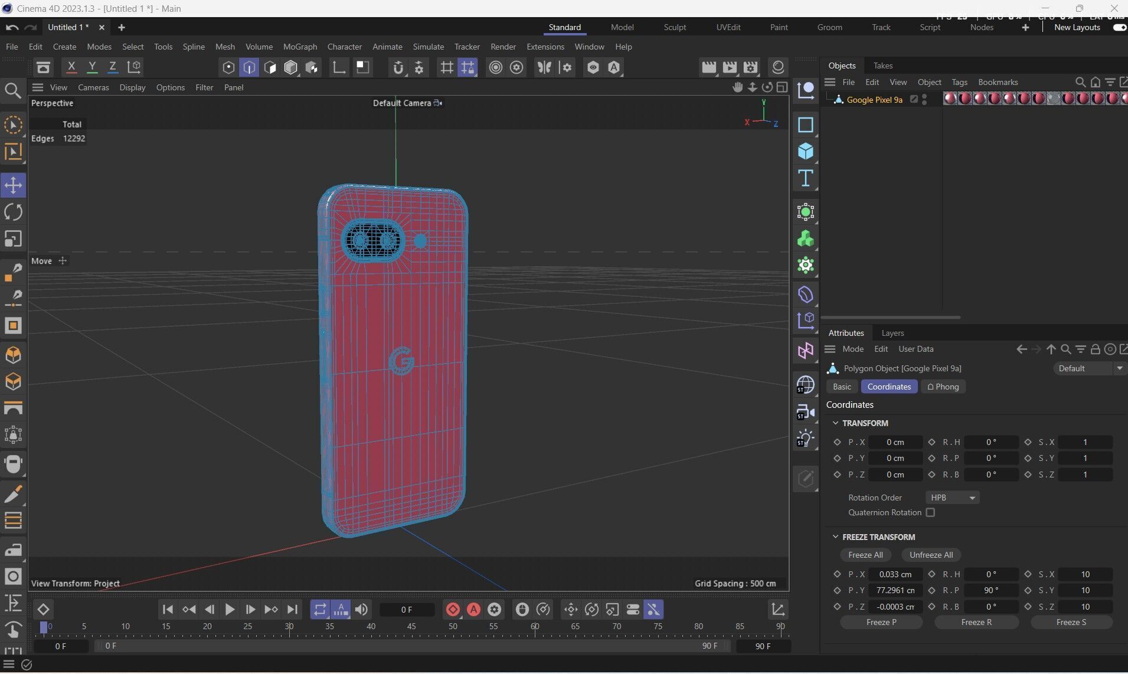
Task: Open the Objects panel hamburger menu
Action: 830,82
